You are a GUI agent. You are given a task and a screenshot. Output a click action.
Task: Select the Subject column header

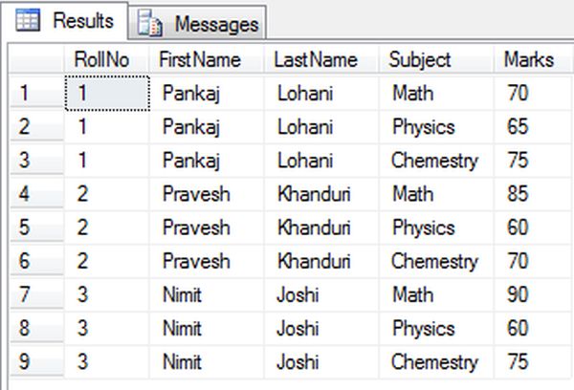point(419,59)
